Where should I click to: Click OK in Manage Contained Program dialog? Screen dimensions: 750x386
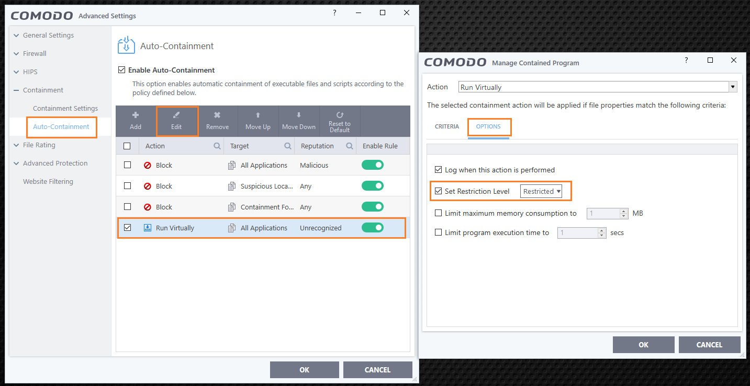pos(644,345)
